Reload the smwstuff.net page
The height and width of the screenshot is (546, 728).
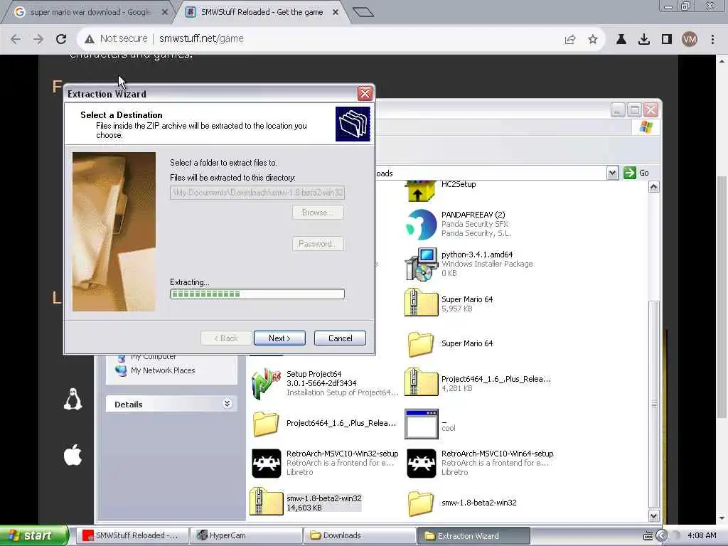click(x=61, y=39)
